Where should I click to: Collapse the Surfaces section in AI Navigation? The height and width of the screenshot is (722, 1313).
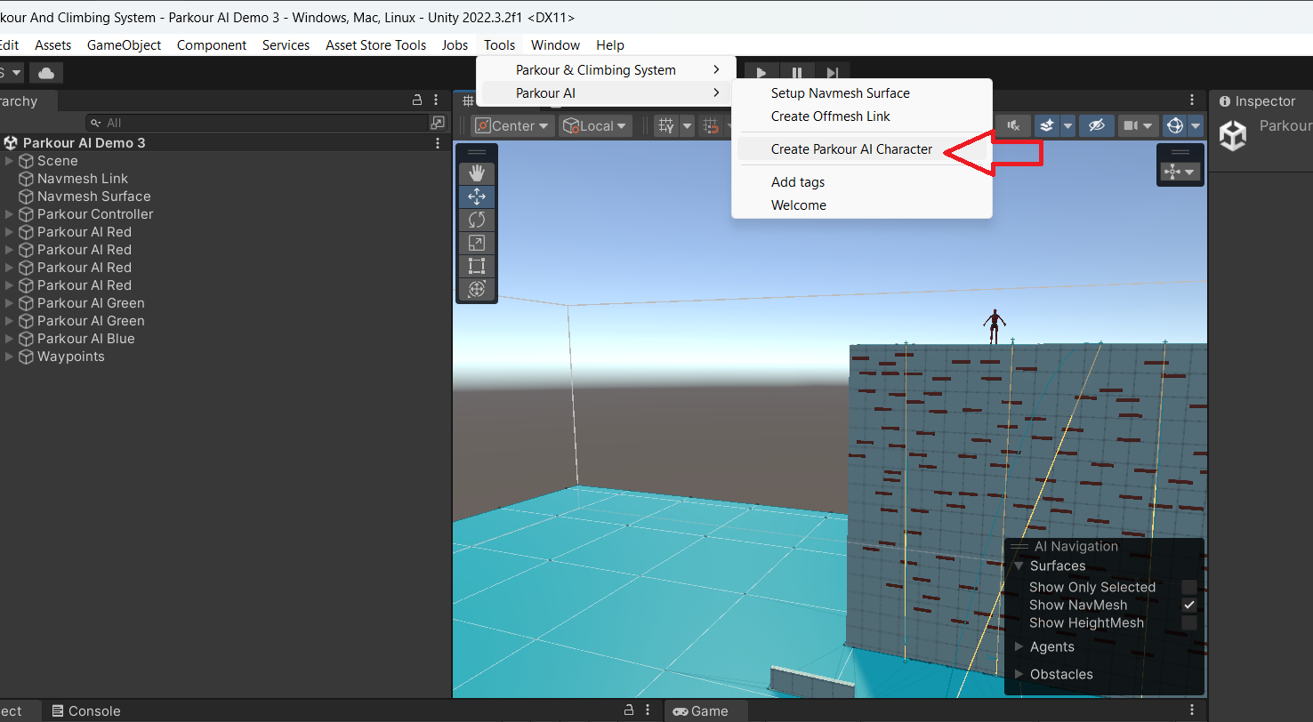(x=1019, y=566)
